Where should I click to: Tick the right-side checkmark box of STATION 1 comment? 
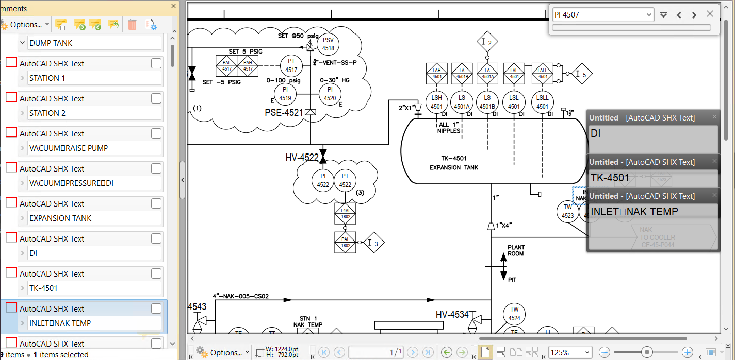(x=156, y=63)
